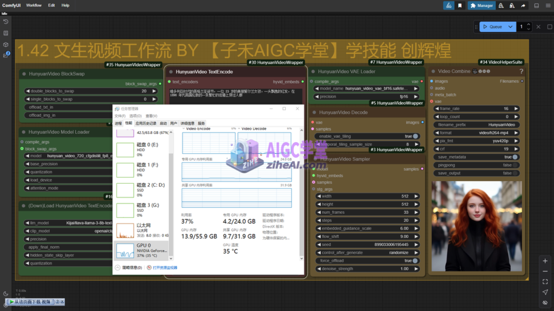Switch to 进程 tab in Task Manager
554x311 pixels.
pos(118,124)
